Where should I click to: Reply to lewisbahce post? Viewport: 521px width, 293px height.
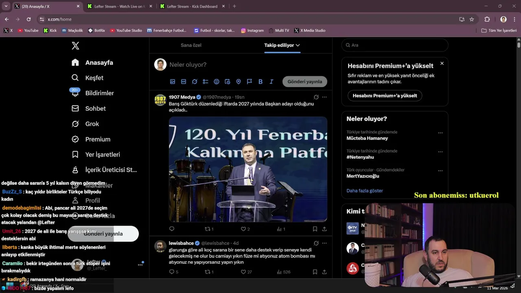(173, 272)
